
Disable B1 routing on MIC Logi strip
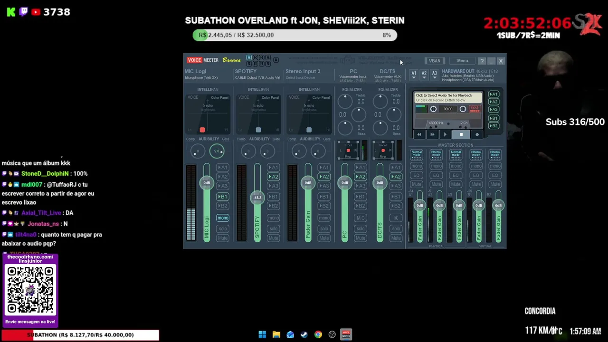coord(223,197)
